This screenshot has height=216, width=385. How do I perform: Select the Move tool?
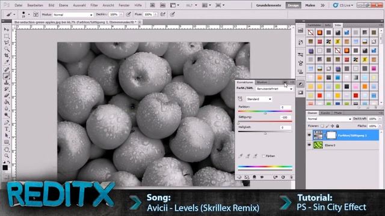tap(7, 29)
